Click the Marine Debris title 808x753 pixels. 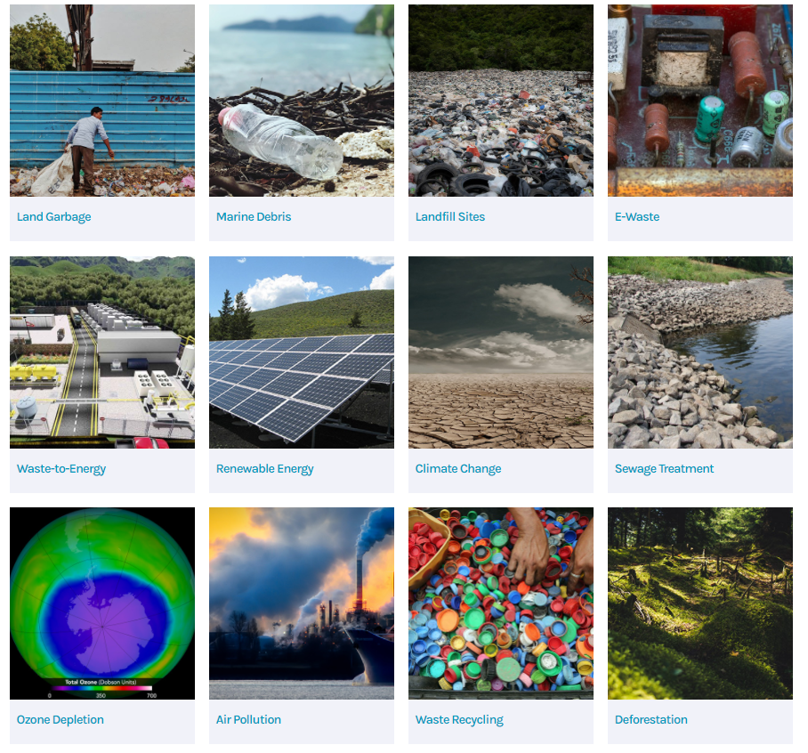[254, 217]
